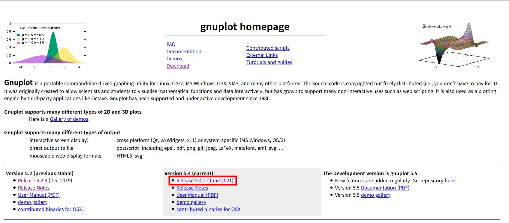Open Version 5.2 Release Notes
Viewport: 509px width, 223px height.
pos(34,188)
